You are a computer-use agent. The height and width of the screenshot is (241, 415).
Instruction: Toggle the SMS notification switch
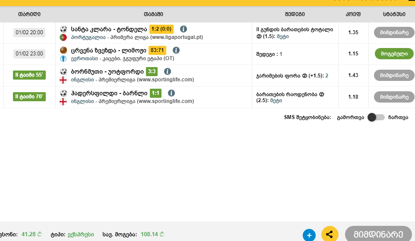tap(376, 117)
